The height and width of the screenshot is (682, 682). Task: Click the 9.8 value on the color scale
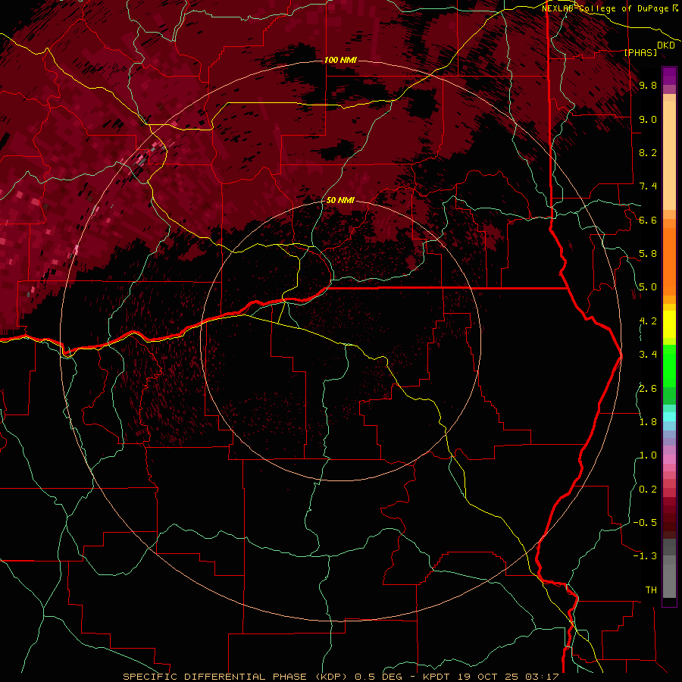pyautogui.click(x=648, y=85)
